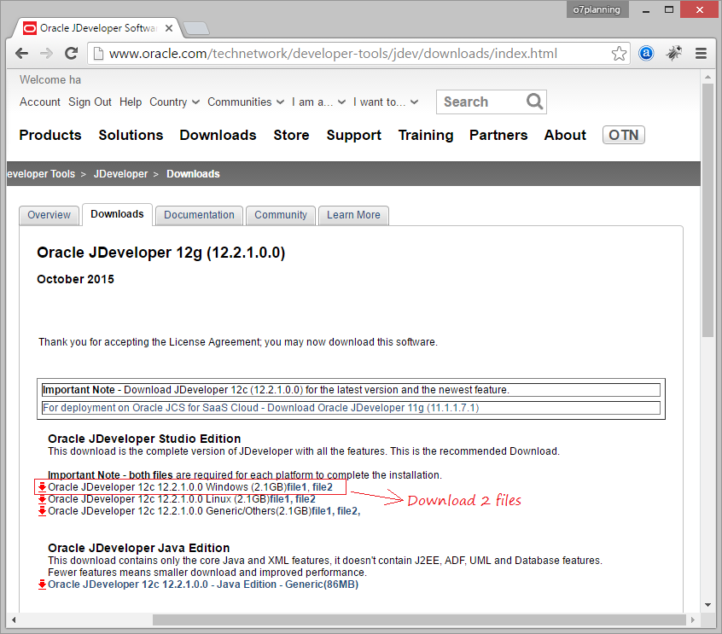Switch to the Documentation tab
The width and height of the screenshot is (722, 634).
[199, 215]
